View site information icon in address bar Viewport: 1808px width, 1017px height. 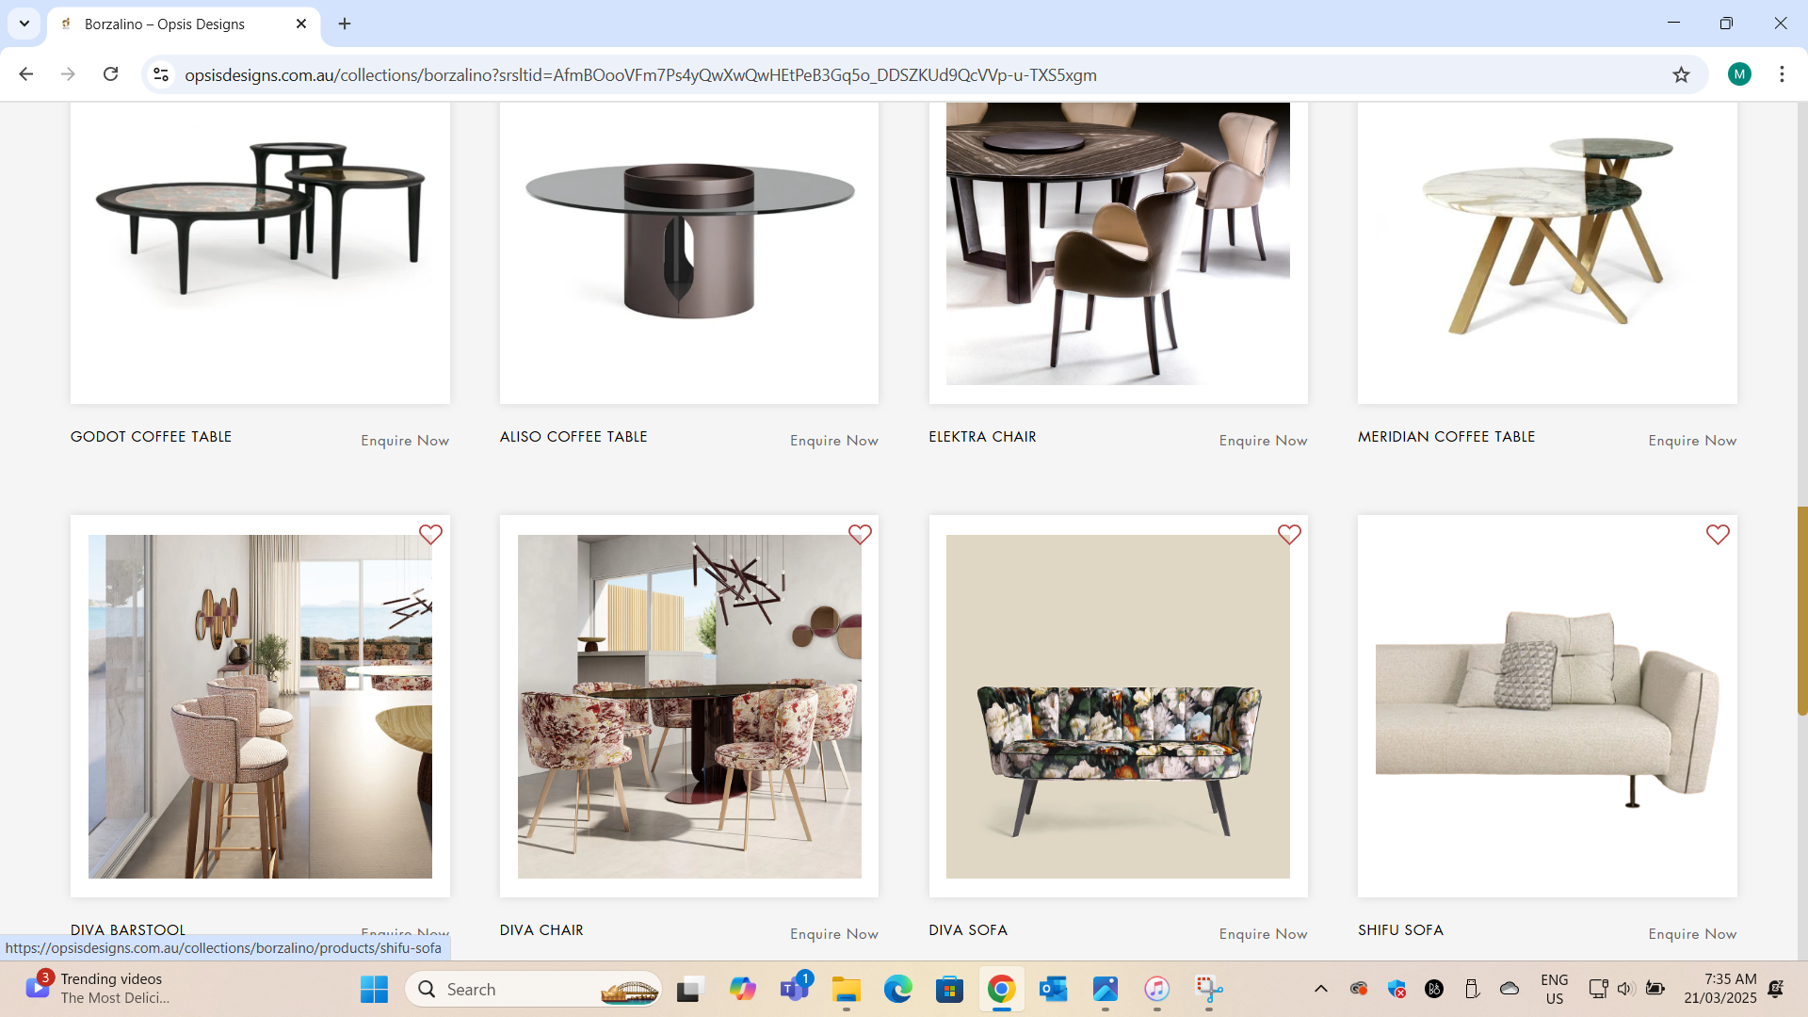coord(161,74)
